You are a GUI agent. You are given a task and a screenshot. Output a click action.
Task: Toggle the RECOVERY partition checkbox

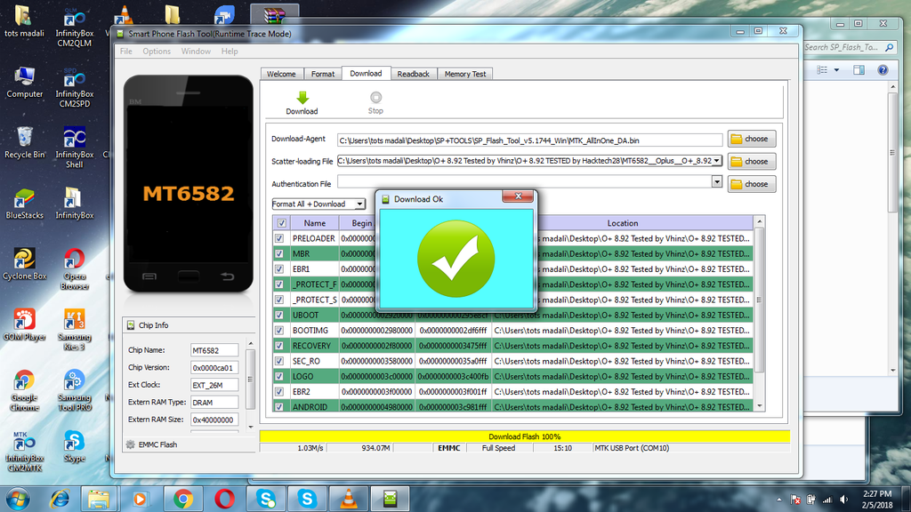tap(280, 346)
